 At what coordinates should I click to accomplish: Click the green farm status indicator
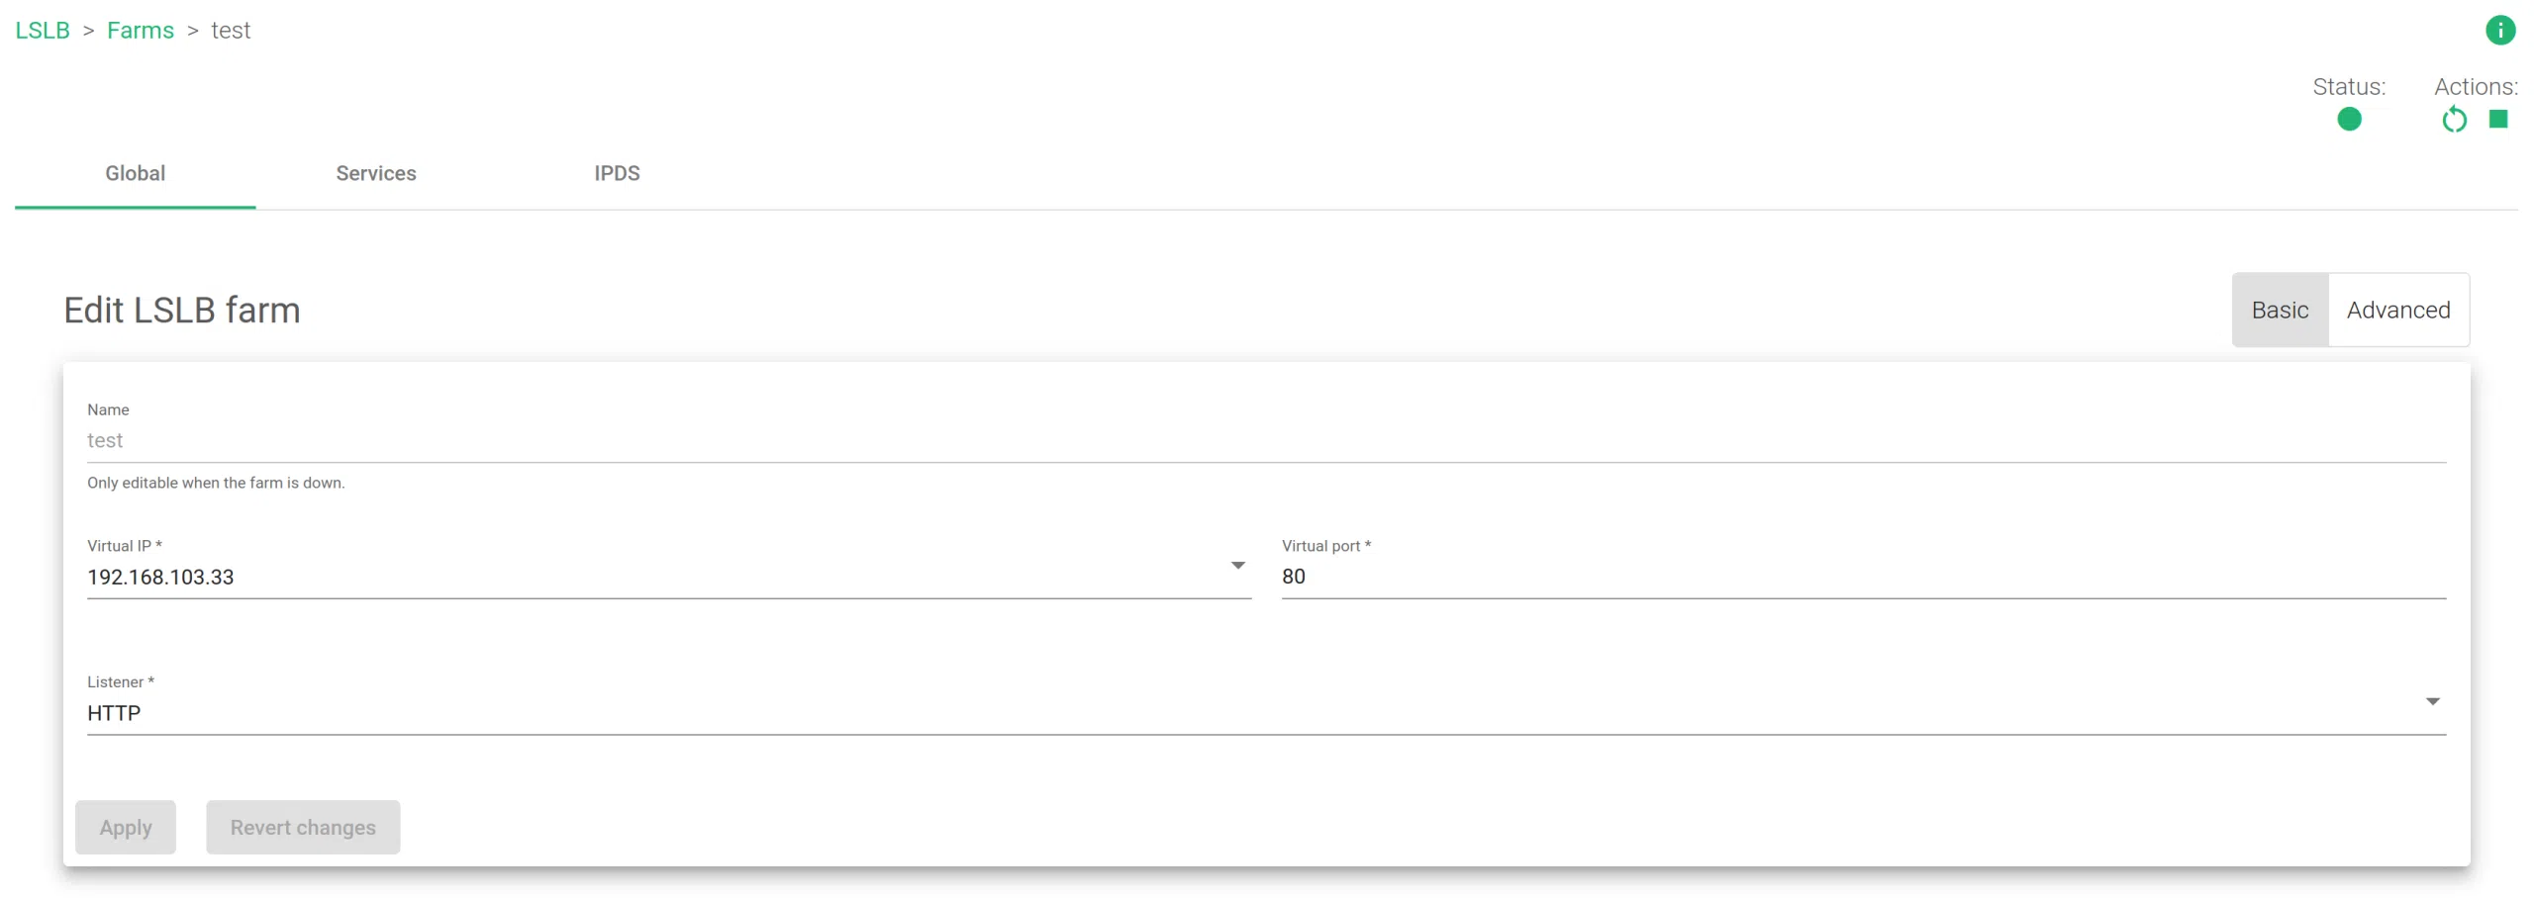(x=2349, y=120)
